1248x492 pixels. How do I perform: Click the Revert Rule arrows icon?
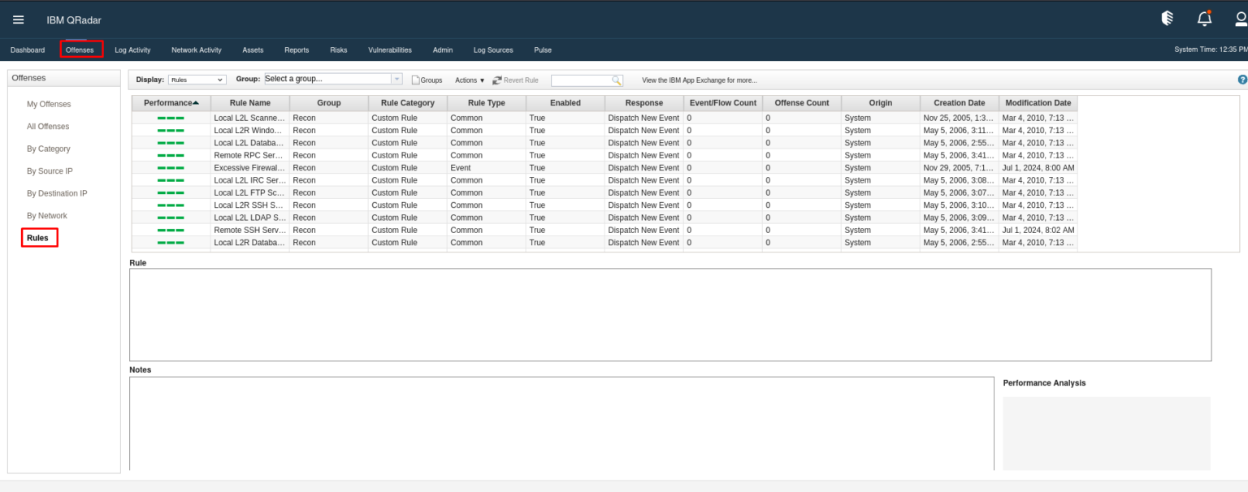point(497,80)
